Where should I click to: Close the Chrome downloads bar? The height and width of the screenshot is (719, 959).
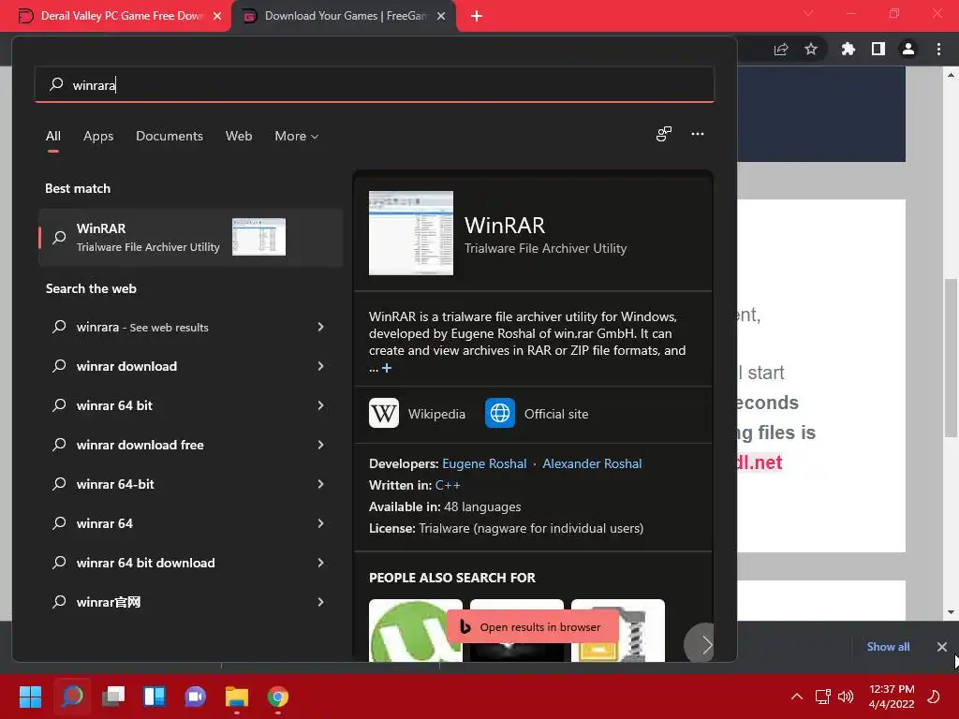coord(942,646)
